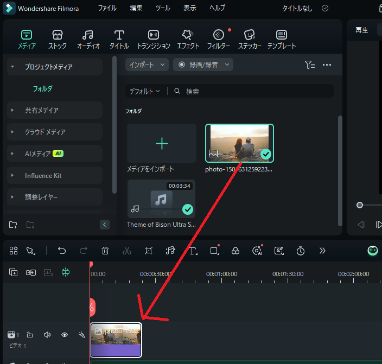The image size is (382, 364).
Task: Open the ステッカー stickers panel
Action: pyautogui.click(x=250, y=39)
